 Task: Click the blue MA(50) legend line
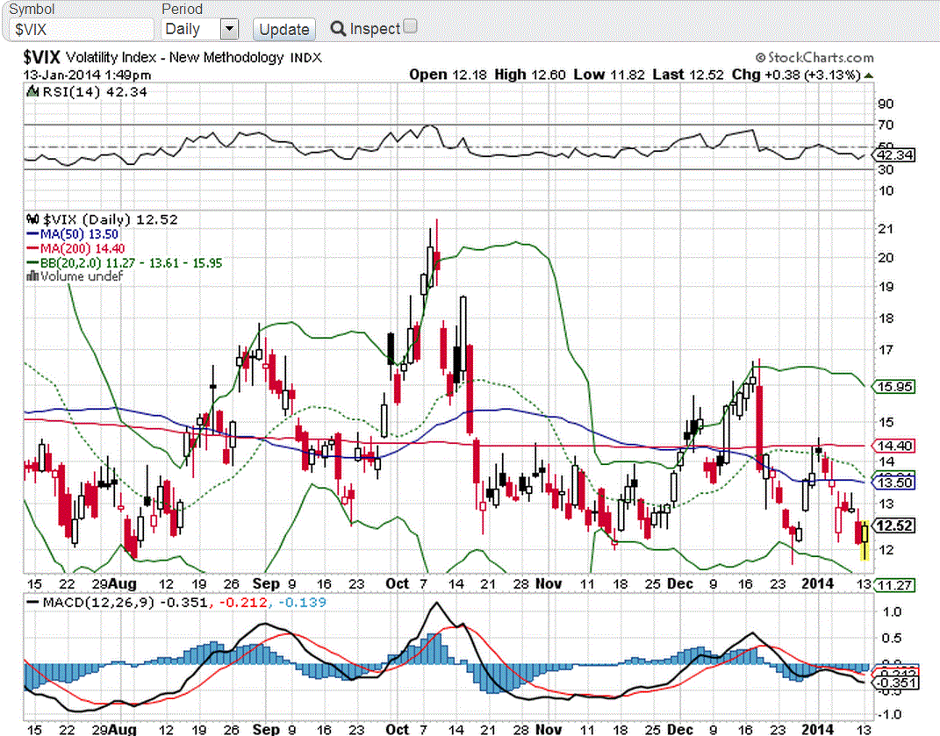tap(33, 234)
